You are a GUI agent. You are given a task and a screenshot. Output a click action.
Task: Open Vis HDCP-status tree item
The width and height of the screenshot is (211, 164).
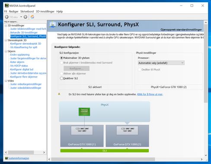click(x=19, y=66)
